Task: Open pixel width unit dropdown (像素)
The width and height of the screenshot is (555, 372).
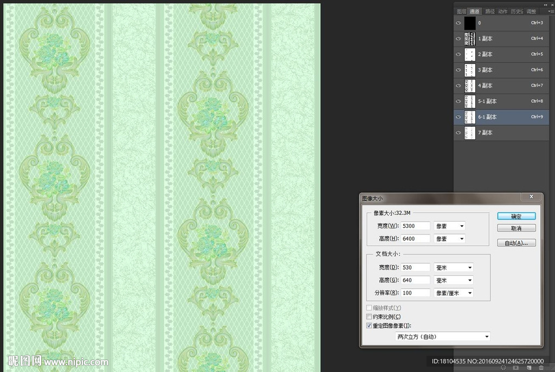Action: coord(449,226)
